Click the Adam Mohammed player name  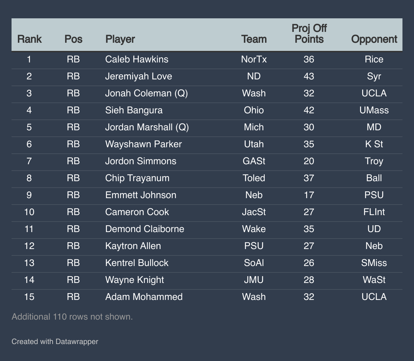[144, 297]
